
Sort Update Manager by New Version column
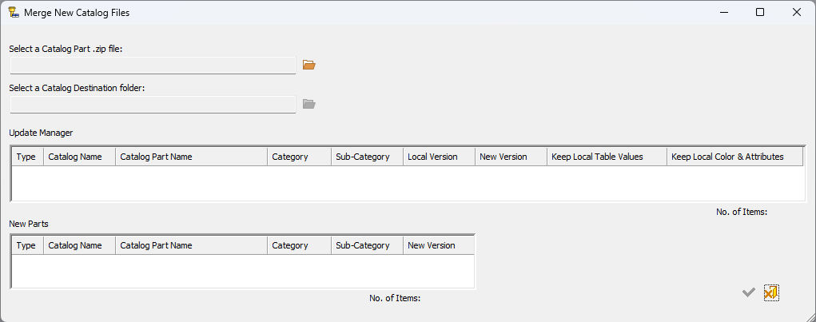(x=511, y=157)
